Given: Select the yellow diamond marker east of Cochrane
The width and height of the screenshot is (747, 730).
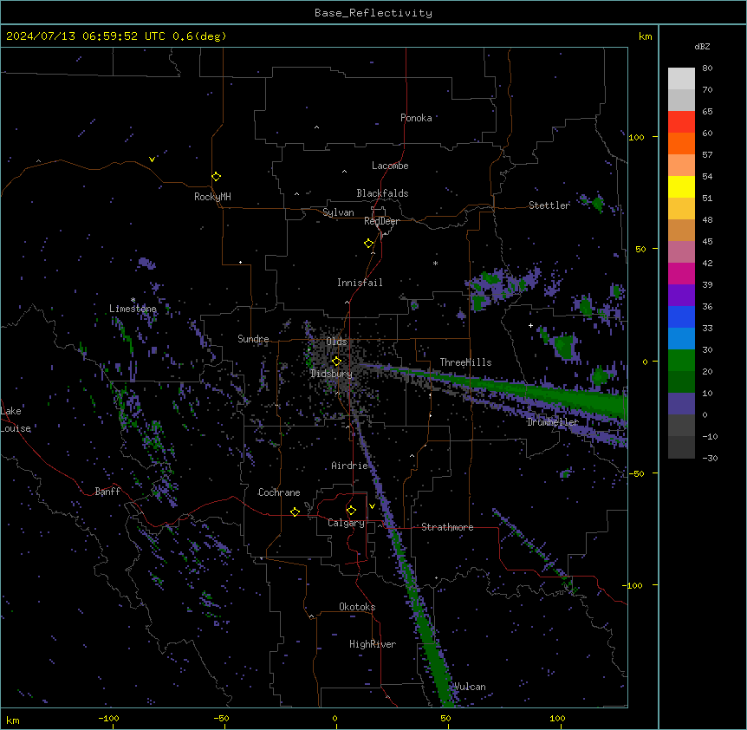Looking at the screenshot, I should coord(295,512).
